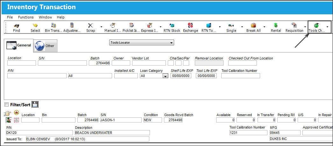The image size is (333, 146).
Task: Click the Break All icon
Action: 253,25
